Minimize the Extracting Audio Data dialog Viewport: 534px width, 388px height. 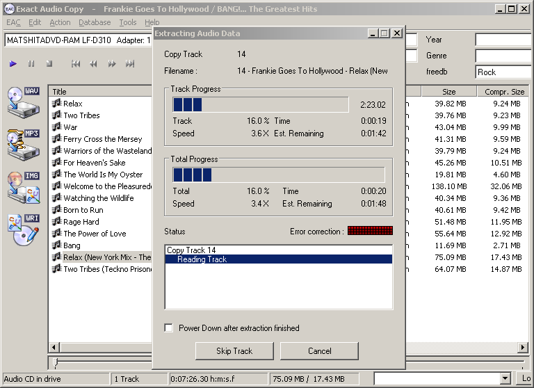pos(373,33)
